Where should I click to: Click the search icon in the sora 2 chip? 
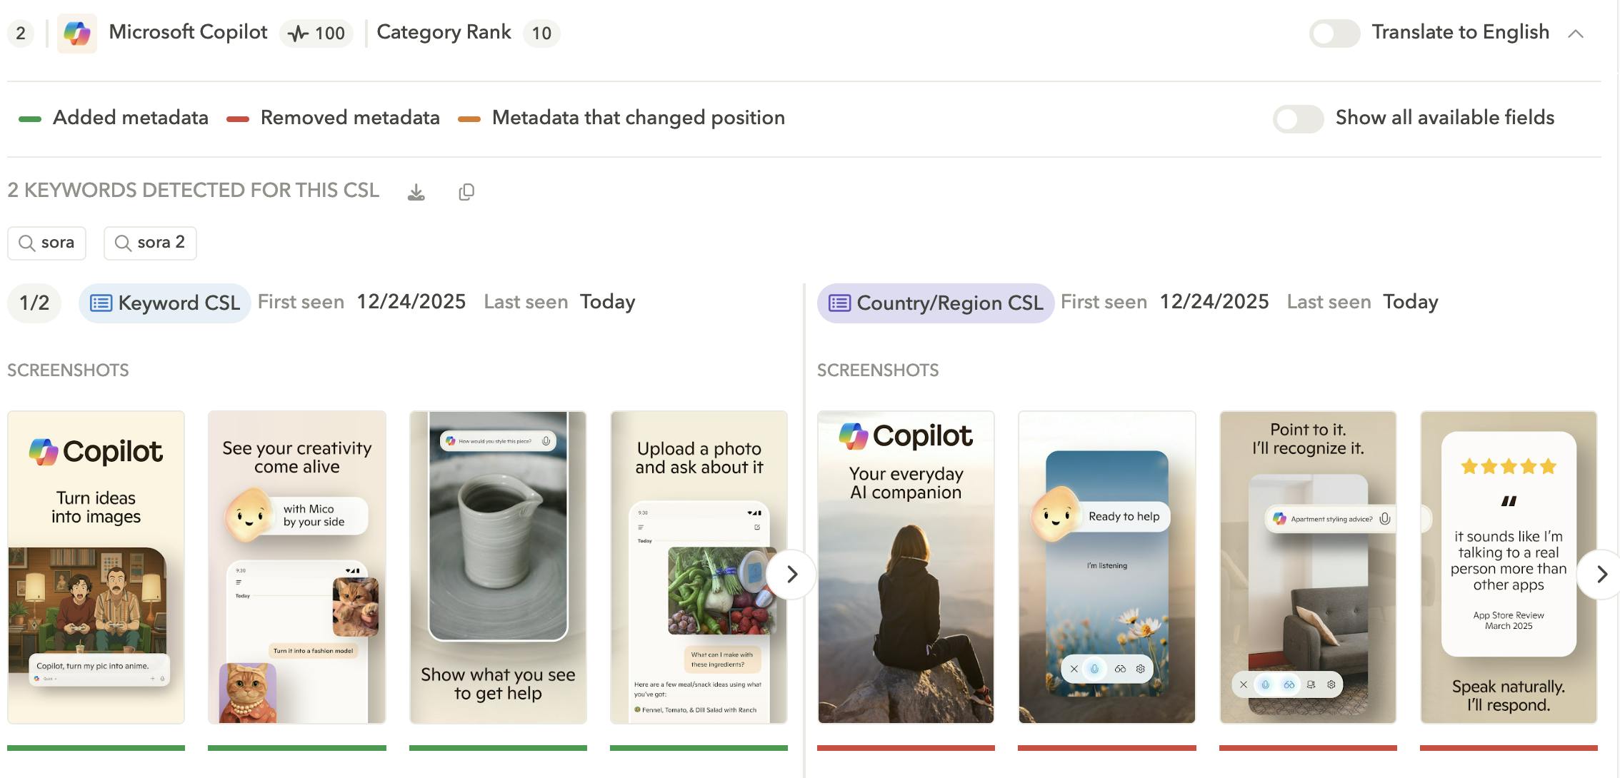click(x=124, y=243)
